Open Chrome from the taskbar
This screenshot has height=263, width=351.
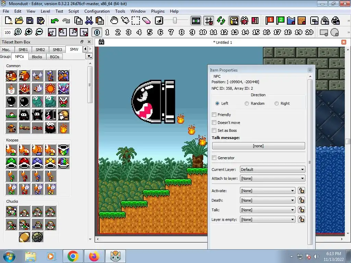tap(73, 256)
